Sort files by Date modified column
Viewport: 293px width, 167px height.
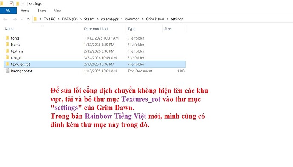click(96, 29)
